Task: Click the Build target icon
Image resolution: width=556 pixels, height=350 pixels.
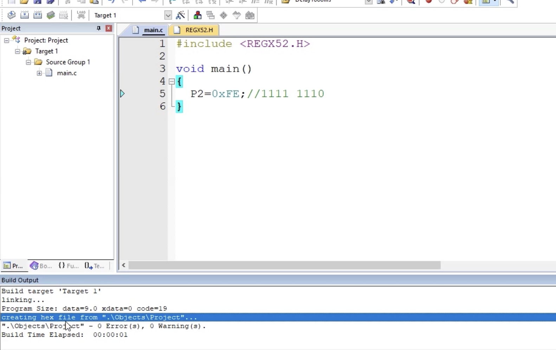Action: (x=25, y=15)
